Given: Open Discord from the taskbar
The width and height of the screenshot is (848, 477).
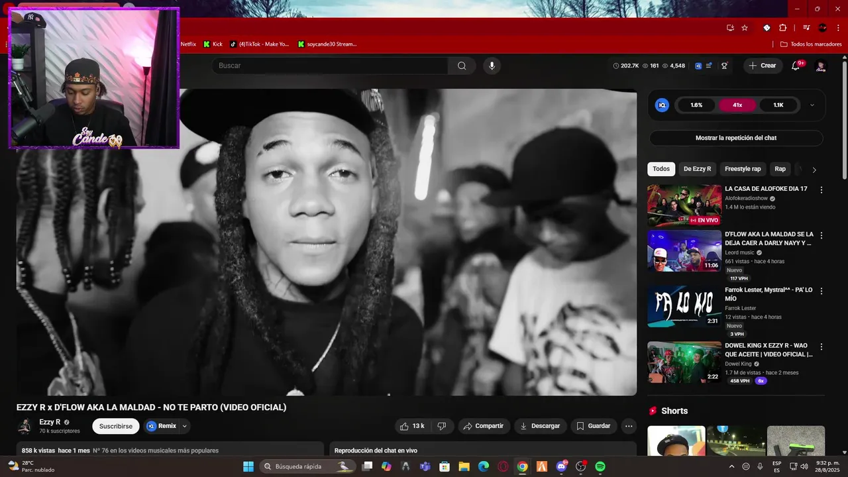Looking at the screenshot, I should 562,466.
